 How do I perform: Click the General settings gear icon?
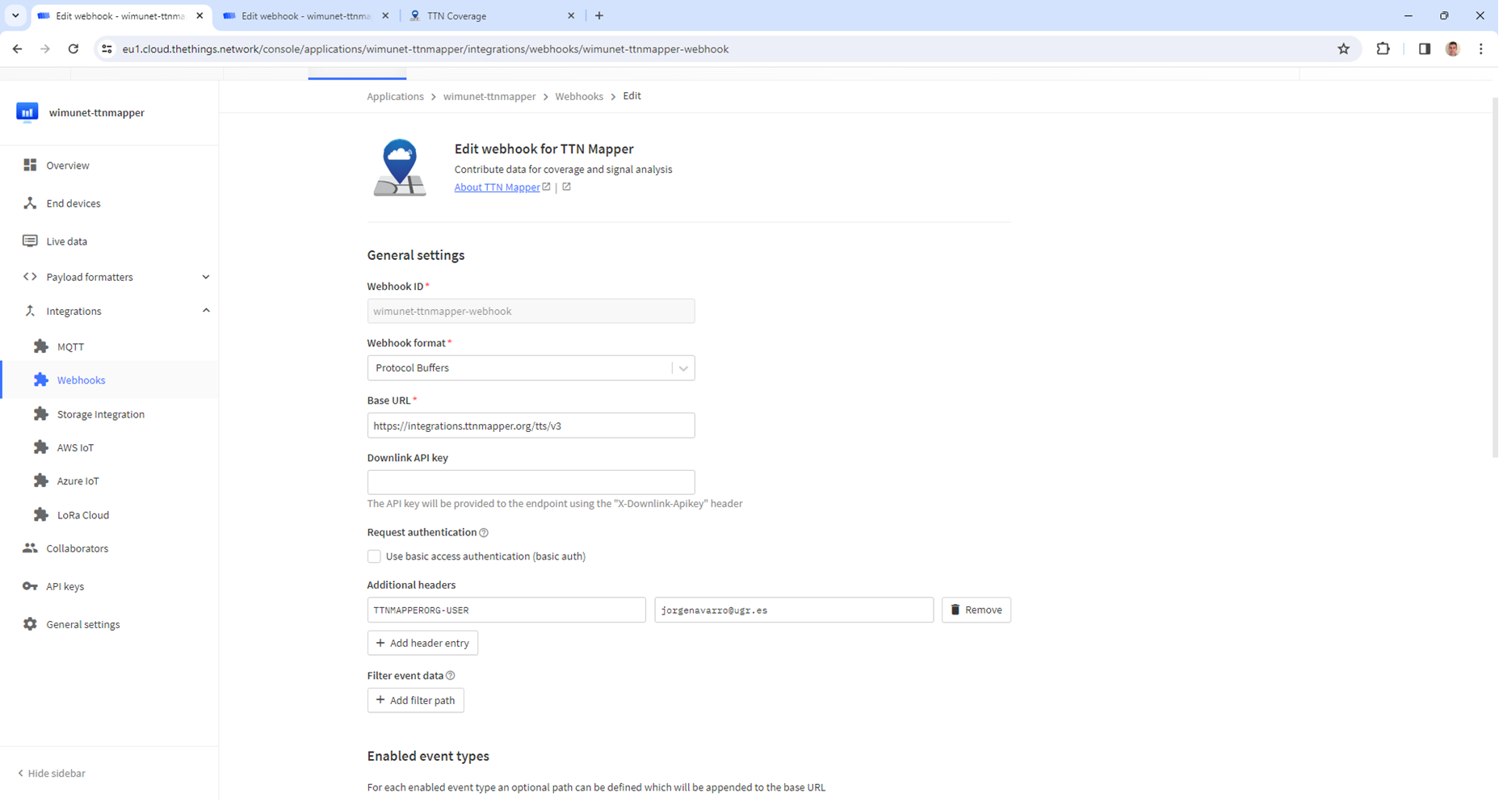[30, 624]
